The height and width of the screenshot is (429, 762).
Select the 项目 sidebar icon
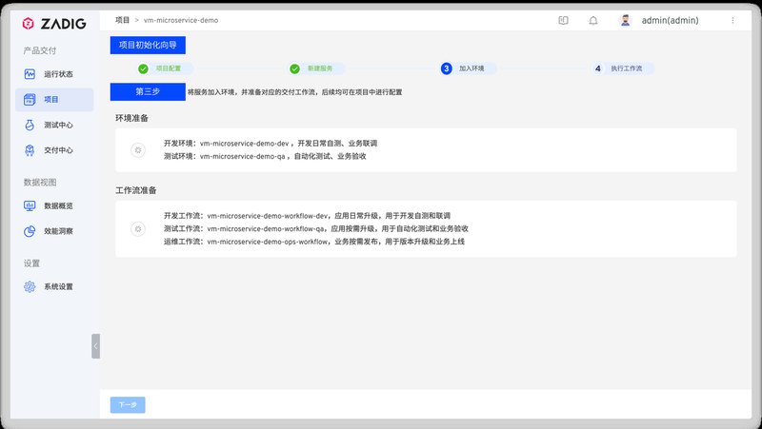coord(30,100)
